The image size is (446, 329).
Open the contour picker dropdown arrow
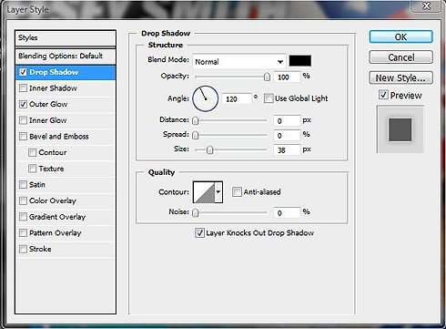coord(218,192)
